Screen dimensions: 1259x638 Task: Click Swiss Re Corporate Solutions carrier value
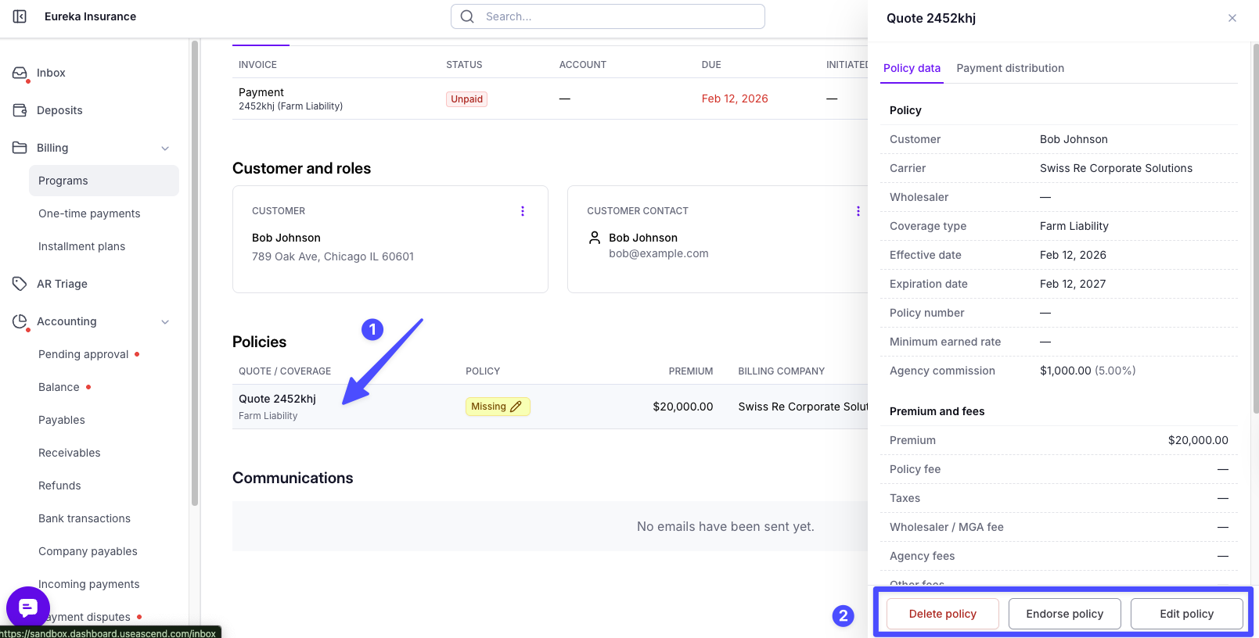tap(1116, 168)
